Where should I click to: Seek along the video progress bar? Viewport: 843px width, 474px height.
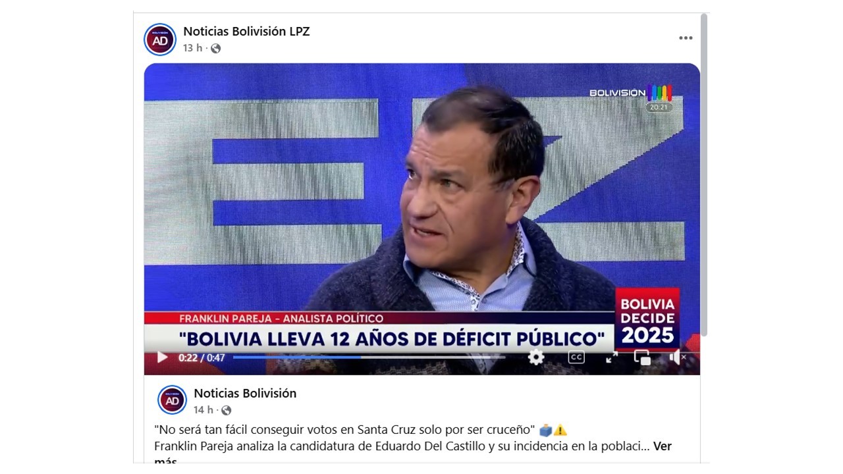pyautogui.click(x=369, y=357)
